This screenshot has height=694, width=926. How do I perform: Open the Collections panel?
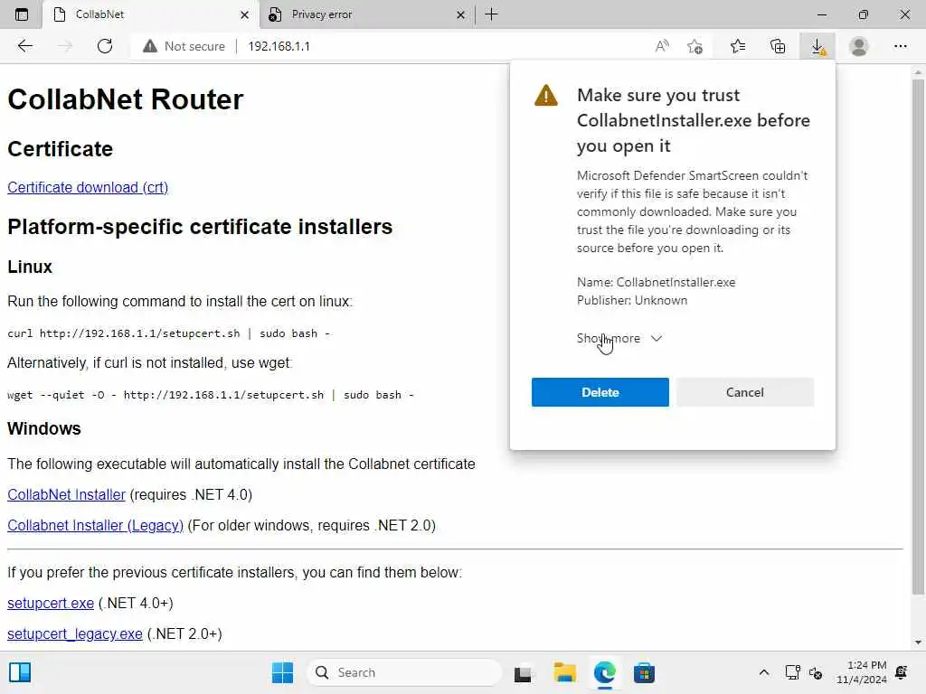click(x=778, y=46)
